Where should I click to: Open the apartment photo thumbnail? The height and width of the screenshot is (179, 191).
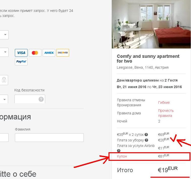click(x=151, y=24)
